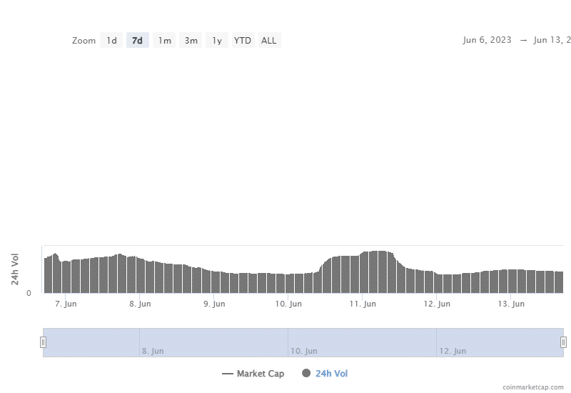
Task: Choose the 7d zoom button
Action: 137,41
